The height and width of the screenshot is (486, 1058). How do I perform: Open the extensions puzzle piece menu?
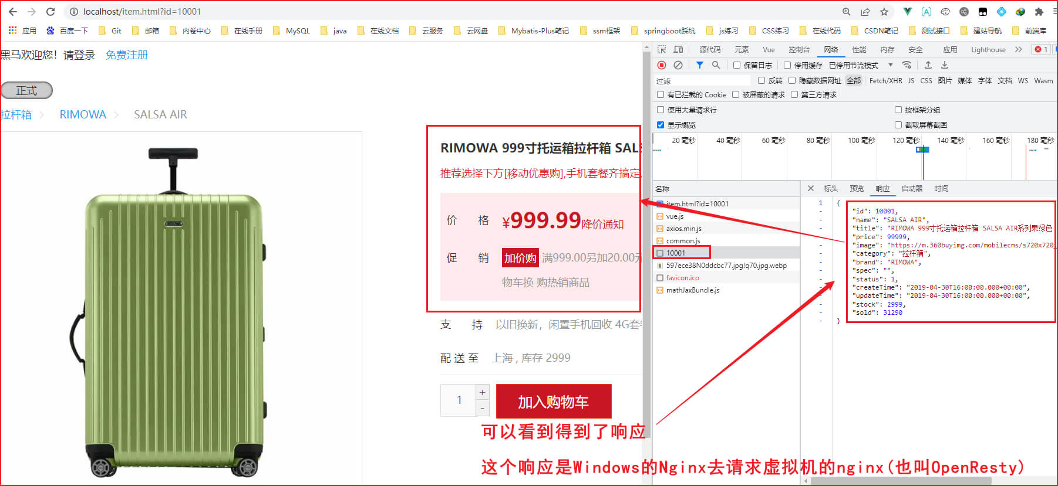point(1039,12)
